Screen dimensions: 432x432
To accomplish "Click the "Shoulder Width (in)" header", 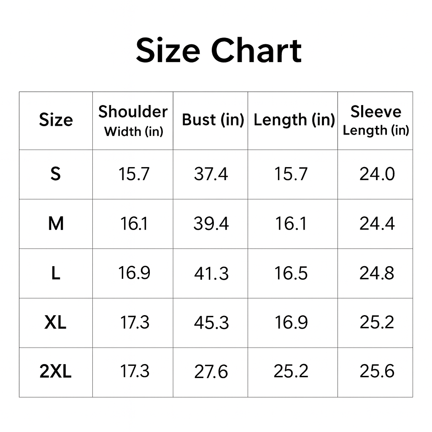I will (x=133, y=120).
